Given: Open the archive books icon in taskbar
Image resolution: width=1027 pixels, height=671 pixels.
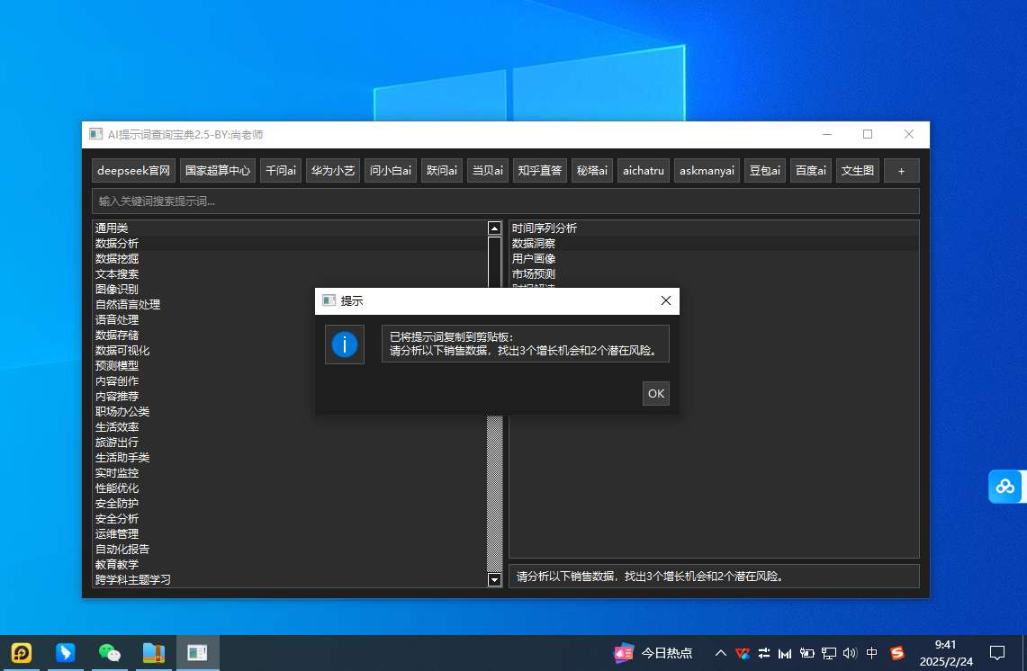Looking at the screenshot, I should click(154, 653).
